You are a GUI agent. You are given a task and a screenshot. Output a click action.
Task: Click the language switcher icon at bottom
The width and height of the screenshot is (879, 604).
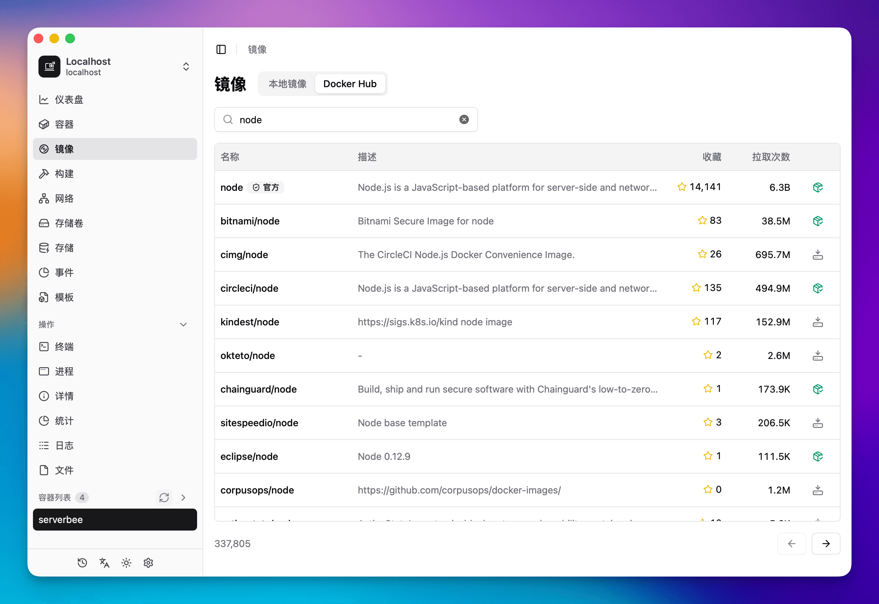click(104, 563)
